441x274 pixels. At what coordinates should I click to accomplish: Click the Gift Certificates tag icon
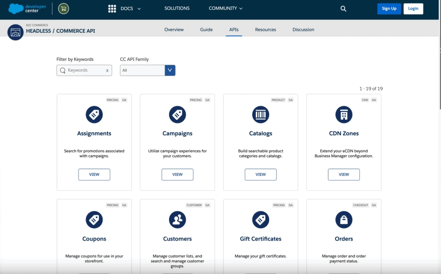click(x=261, y=220)
